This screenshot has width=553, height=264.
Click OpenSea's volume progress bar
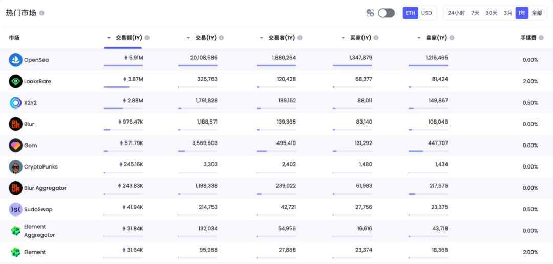click(x=123, y=65)
